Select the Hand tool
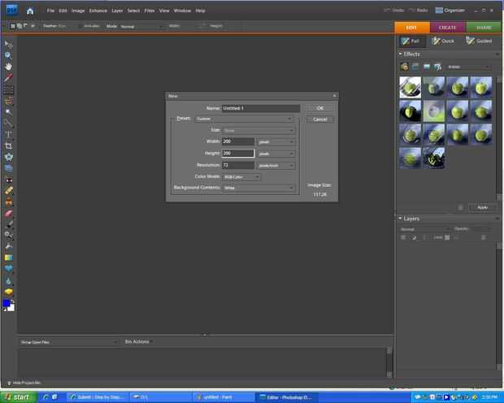Viewport: 504px width, 403px height. (9, 67)
